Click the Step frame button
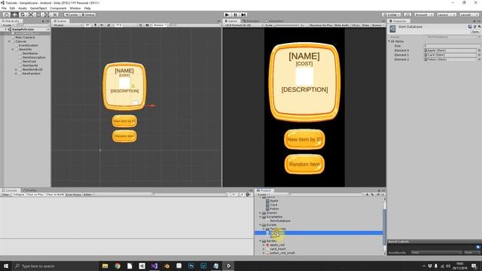This screenshot has height=271, width=482. click(243, 14)
